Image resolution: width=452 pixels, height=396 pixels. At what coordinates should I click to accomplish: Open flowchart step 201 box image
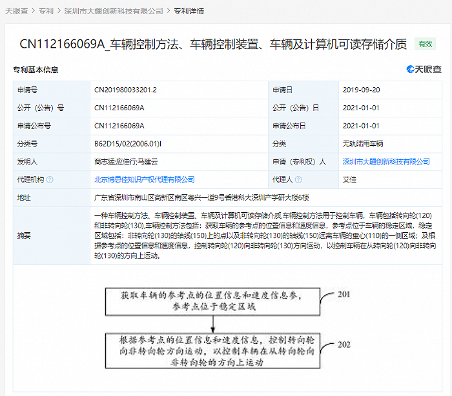(x=212, y=302)
